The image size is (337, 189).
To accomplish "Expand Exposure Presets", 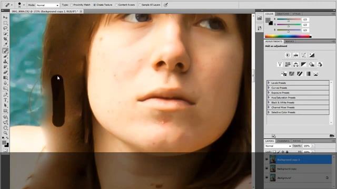I will (269, 92).
